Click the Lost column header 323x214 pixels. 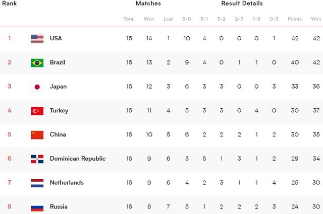click(168, 19)
